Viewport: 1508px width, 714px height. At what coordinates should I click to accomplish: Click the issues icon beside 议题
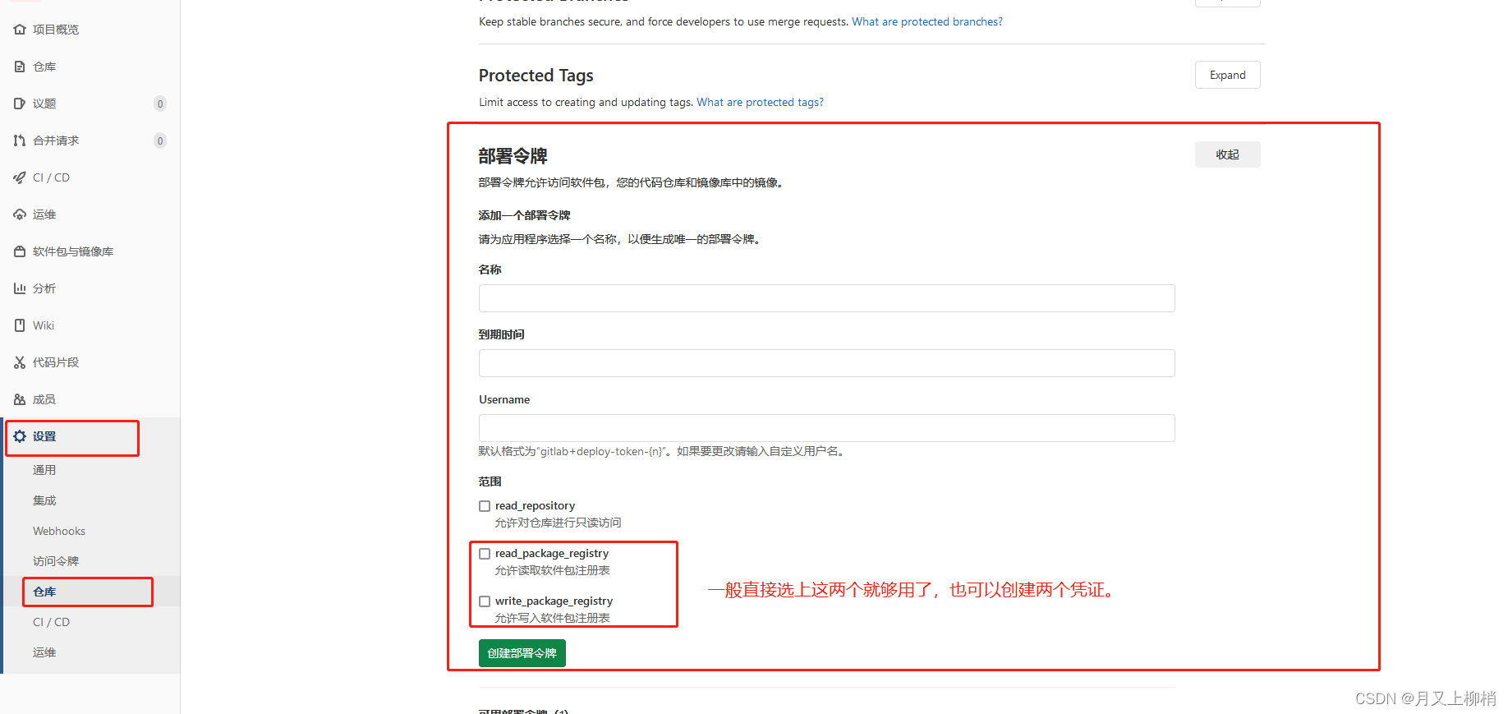(x=20, y=104)
